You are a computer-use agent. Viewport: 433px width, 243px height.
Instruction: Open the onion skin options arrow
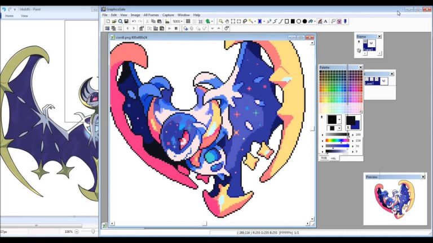(212, 21)
